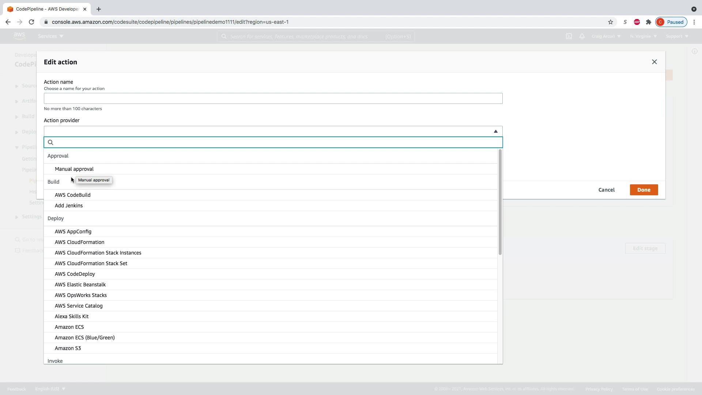Click the AWS logo icon

[19, 36]
